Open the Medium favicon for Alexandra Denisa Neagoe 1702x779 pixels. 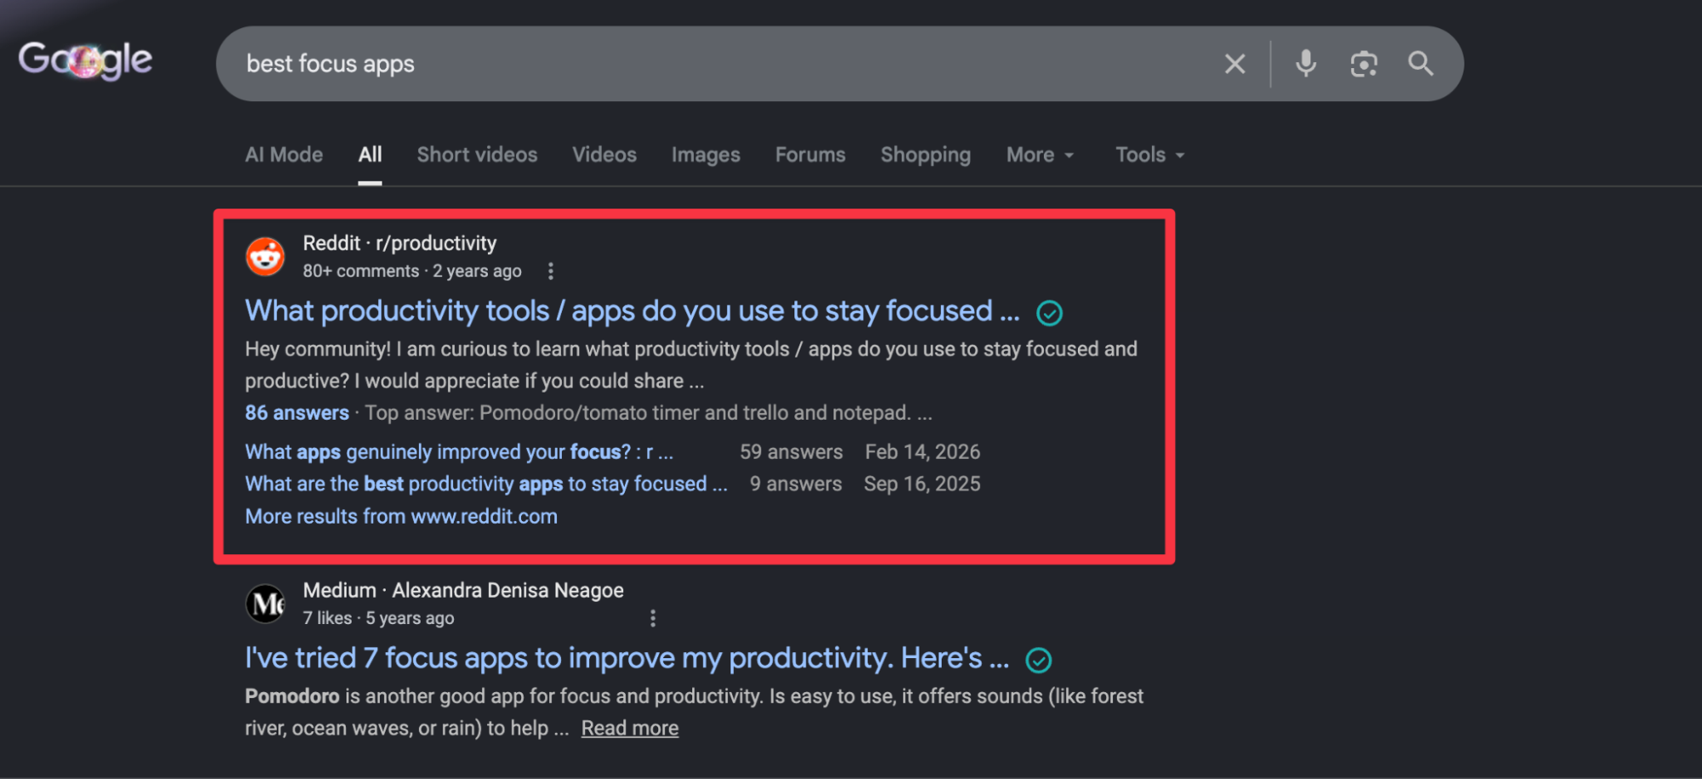[266, 604]
